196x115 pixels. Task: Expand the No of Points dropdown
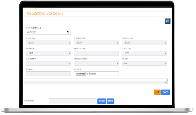(48, 53)
